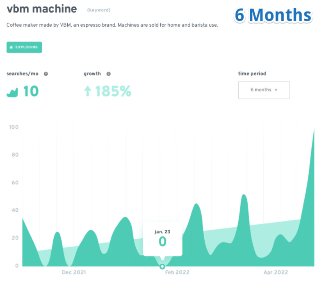
Task: Click the 60 label on the y-axis
Action: click(x=14, y=183)
